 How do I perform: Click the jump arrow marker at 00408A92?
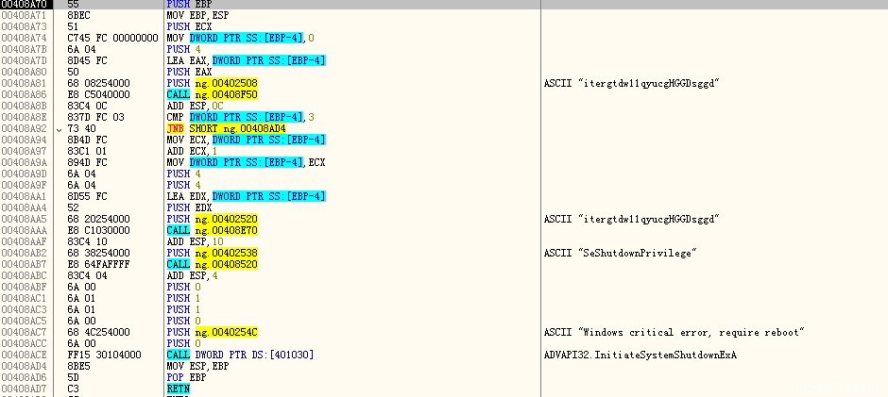tap(60, 128)
